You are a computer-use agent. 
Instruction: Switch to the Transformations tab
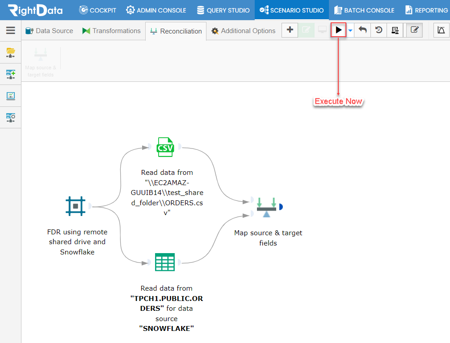coord(111,31)
